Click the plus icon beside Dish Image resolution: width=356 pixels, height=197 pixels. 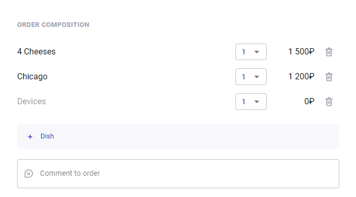(x=30, y=136)
